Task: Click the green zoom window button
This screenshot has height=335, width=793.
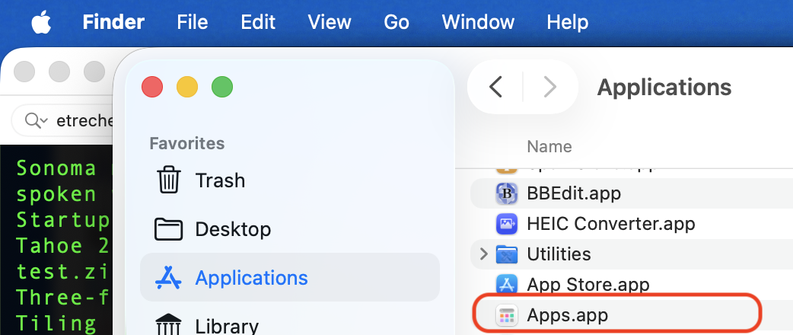Action: (x=221, y=87)
